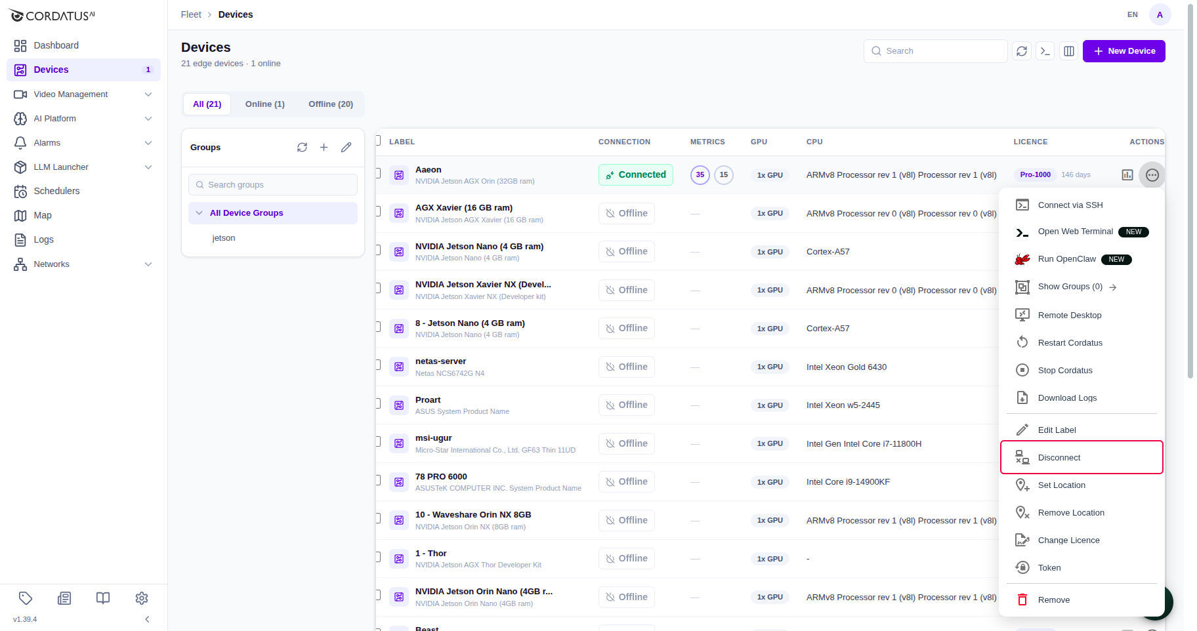Click the Cordatus logo
Viewport: 1197px width, 631px height.
click(x=52, y=16)
